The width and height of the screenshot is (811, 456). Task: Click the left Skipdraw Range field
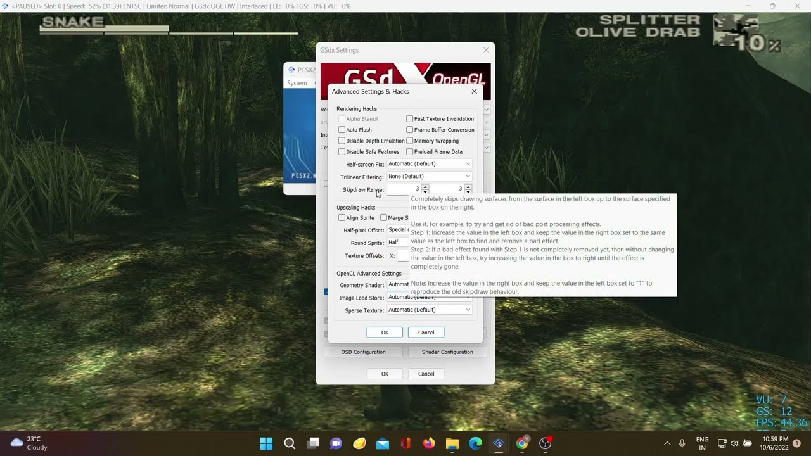tap(404, 189)
